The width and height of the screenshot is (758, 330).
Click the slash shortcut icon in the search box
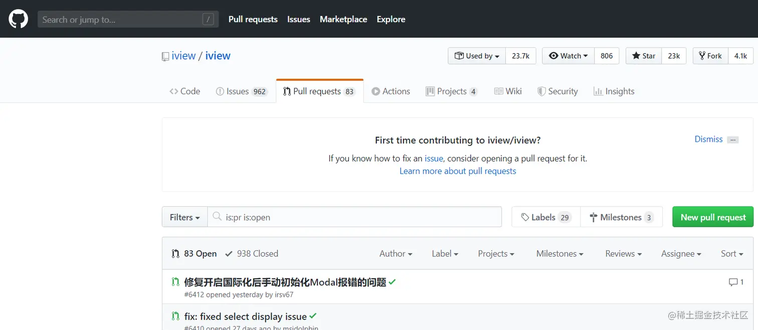208,20
